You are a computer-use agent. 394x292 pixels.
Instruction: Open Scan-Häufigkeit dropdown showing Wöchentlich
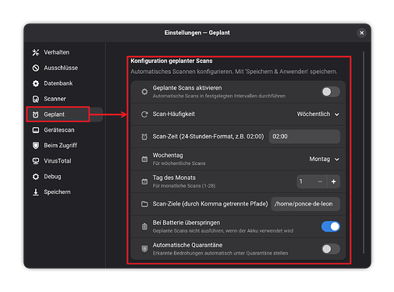[318, 114]
